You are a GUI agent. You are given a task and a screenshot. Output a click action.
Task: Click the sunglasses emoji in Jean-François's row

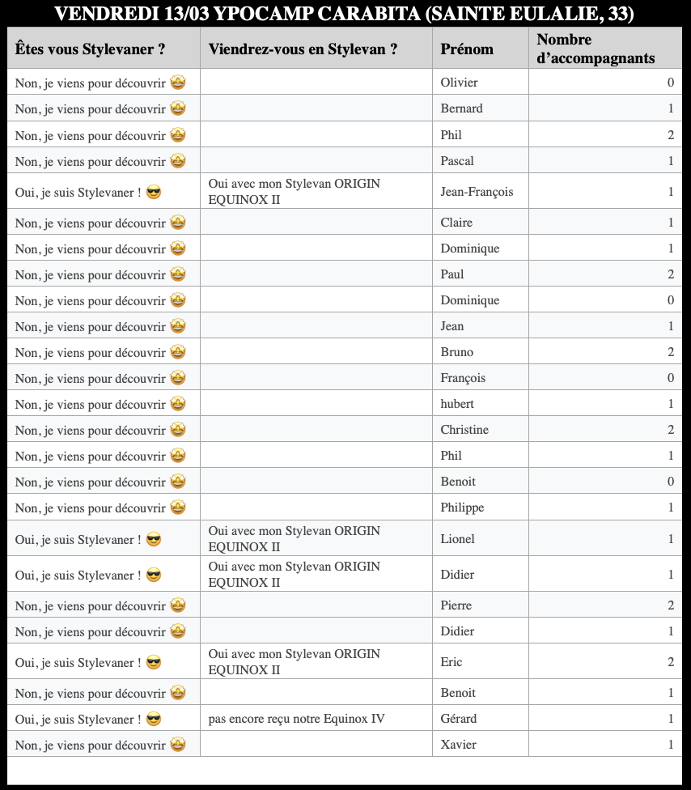(154, 192)
